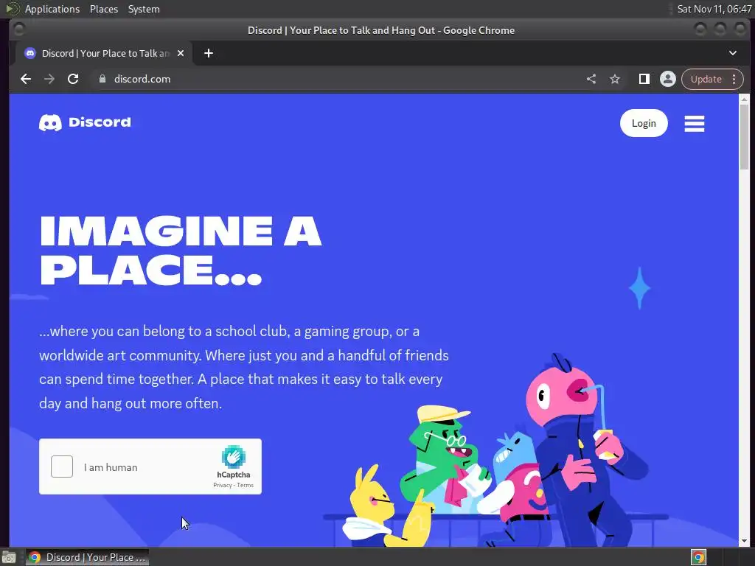Select the Discord browser tab

(105, 53)
